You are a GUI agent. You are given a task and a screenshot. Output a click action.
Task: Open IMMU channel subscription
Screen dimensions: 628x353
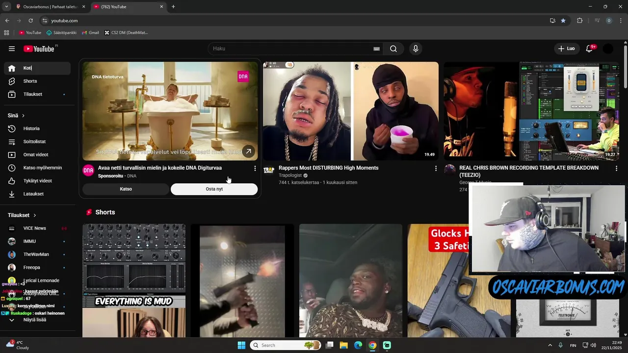37,241
